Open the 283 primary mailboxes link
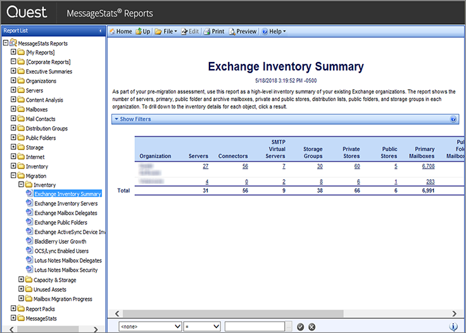The height and width of the screenshot is (333, 466). tap(431, 182)
